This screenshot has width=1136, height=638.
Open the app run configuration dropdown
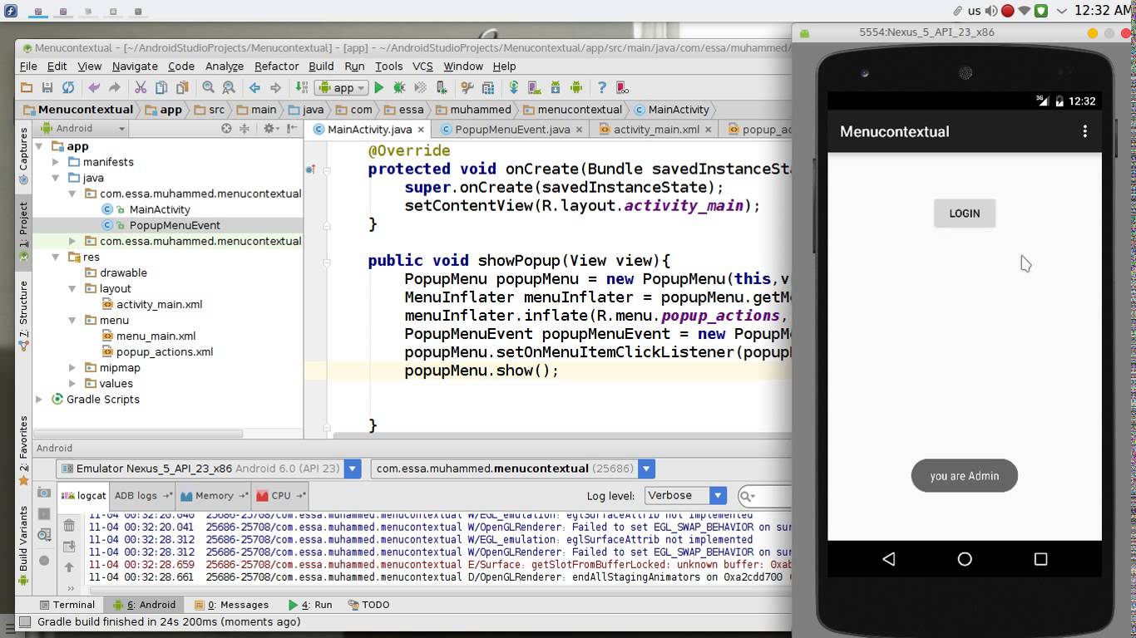click(x=343, y=87)
